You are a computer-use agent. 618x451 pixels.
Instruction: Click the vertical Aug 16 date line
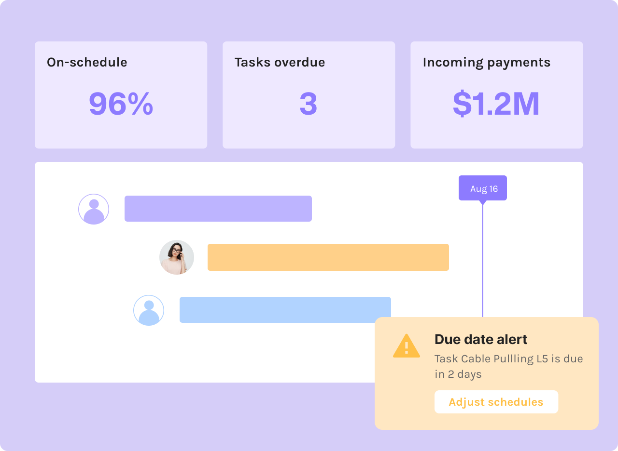[483, 260]
